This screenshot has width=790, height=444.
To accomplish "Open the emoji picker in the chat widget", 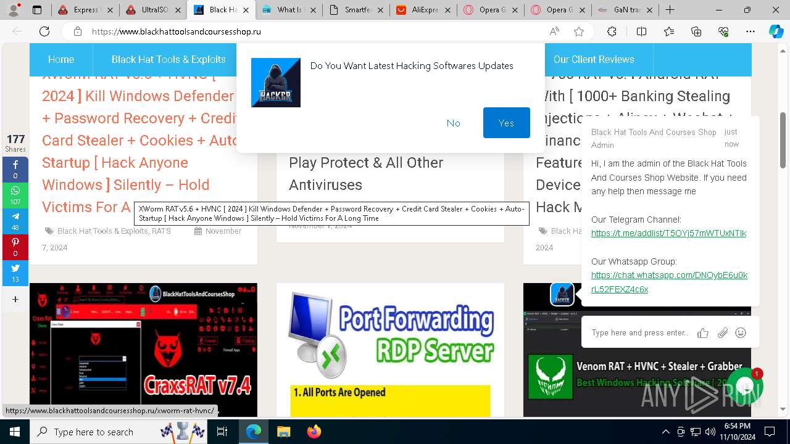I will [x=741, y=333].
